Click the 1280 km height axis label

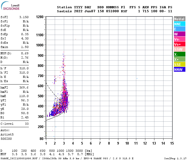(40, 17)
